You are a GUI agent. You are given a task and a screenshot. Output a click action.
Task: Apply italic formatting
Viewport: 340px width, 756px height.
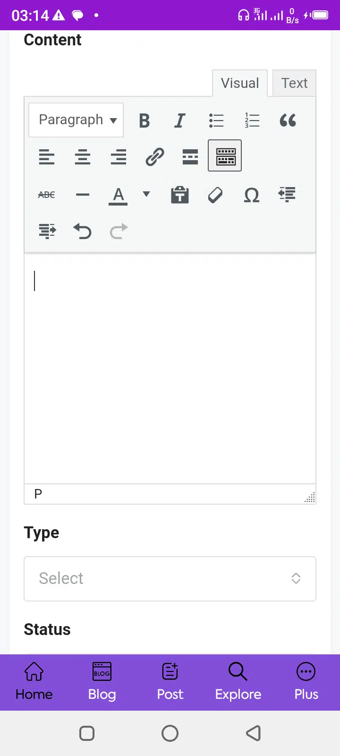click(x=180, y=120)
